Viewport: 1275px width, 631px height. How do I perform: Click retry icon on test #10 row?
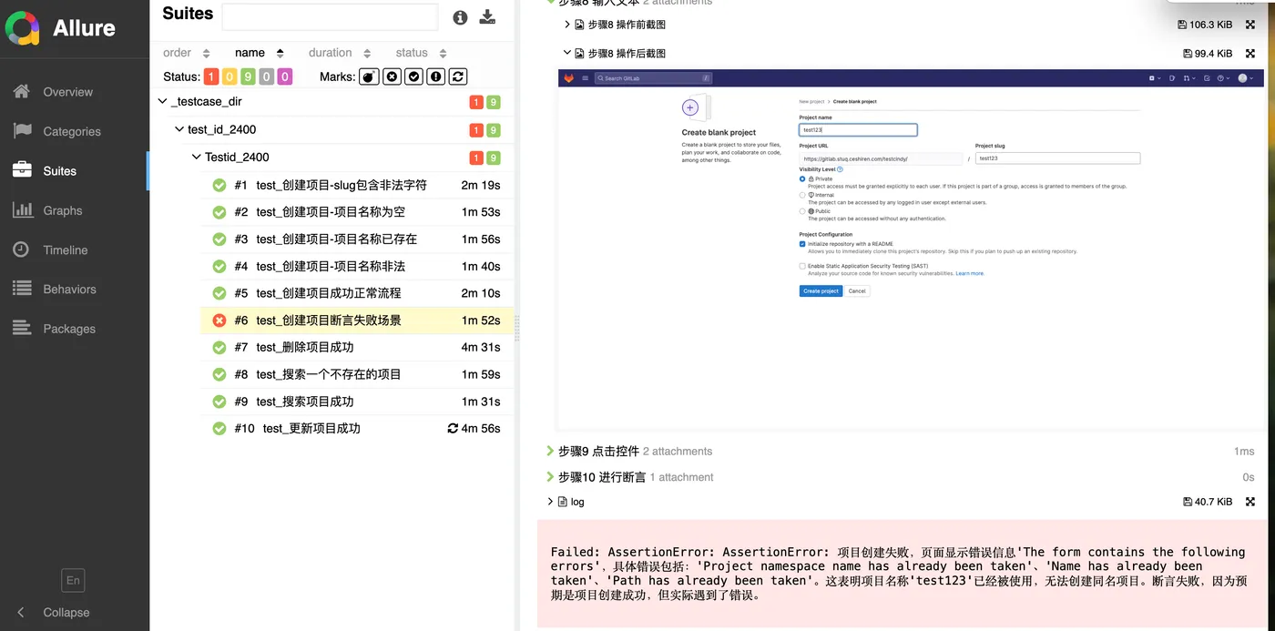click(453, 428)
